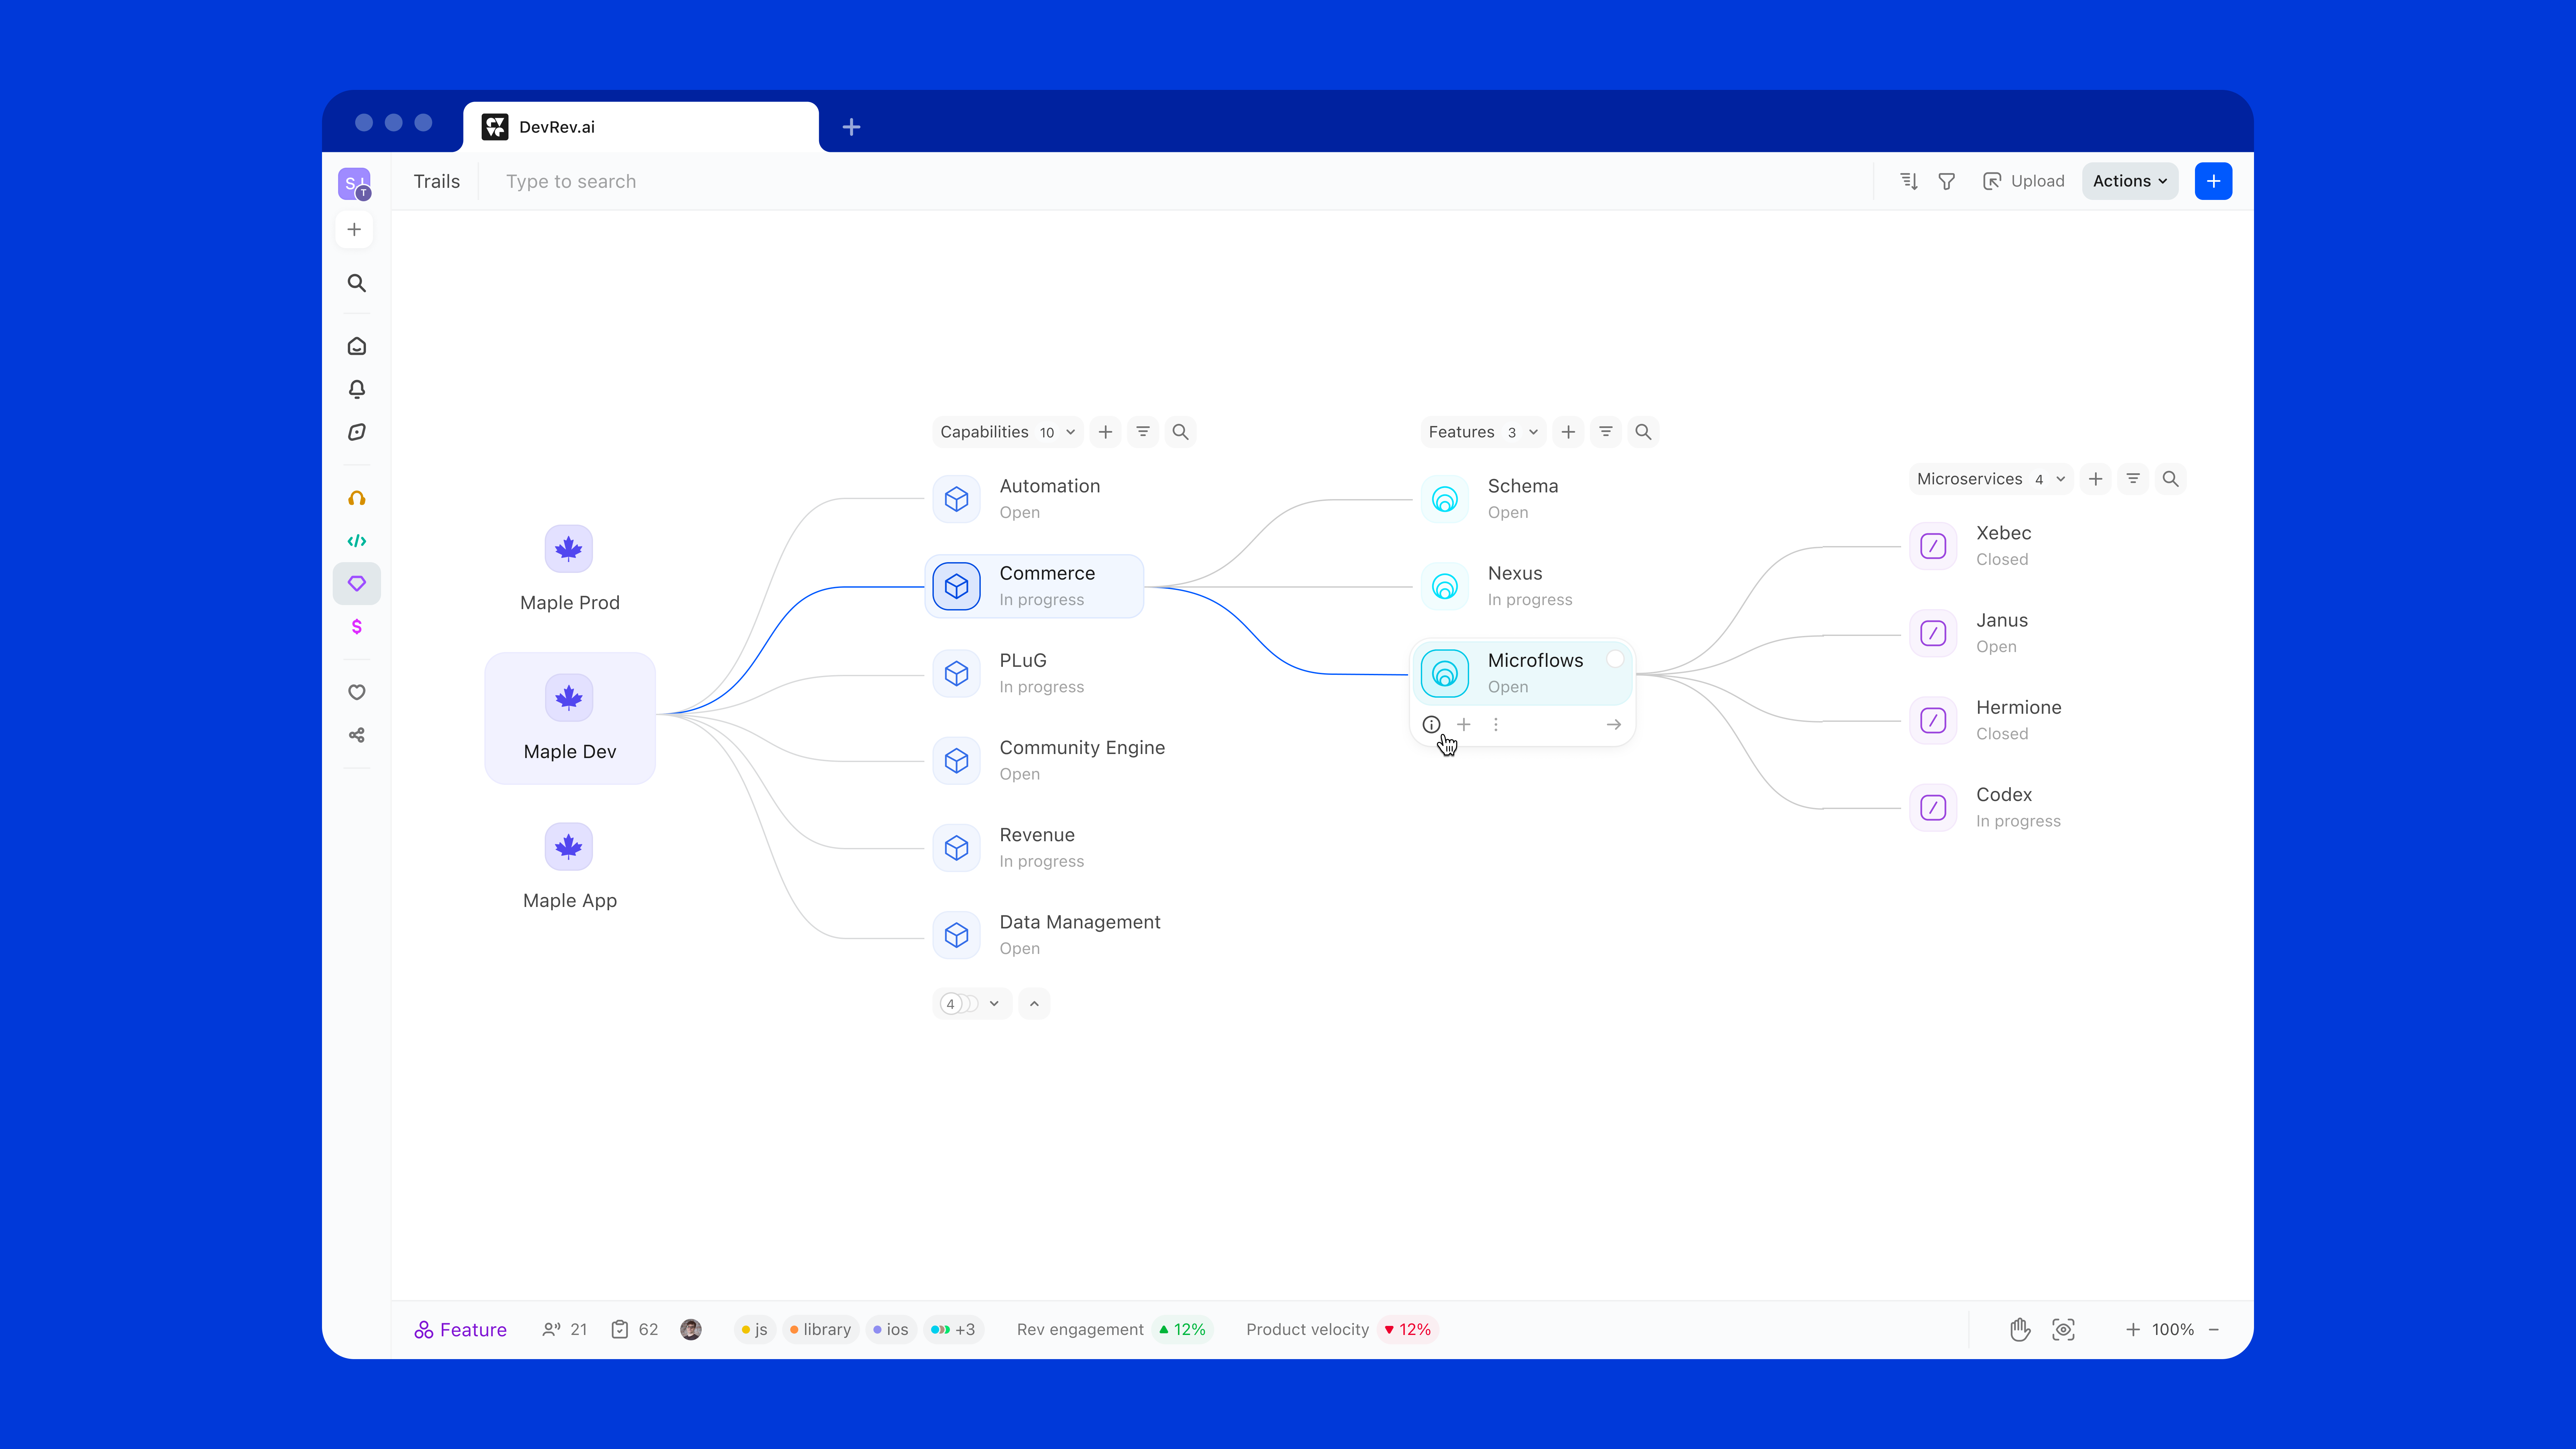Collapse capabilities list with up chevron

1034,1003
